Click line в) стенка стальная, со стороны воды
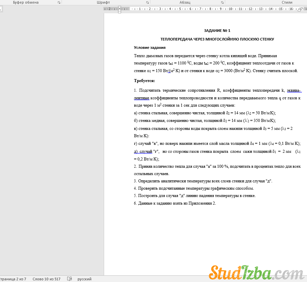This screenshot has width=307, height=282. pyautogui.click(x=213, y=129)
